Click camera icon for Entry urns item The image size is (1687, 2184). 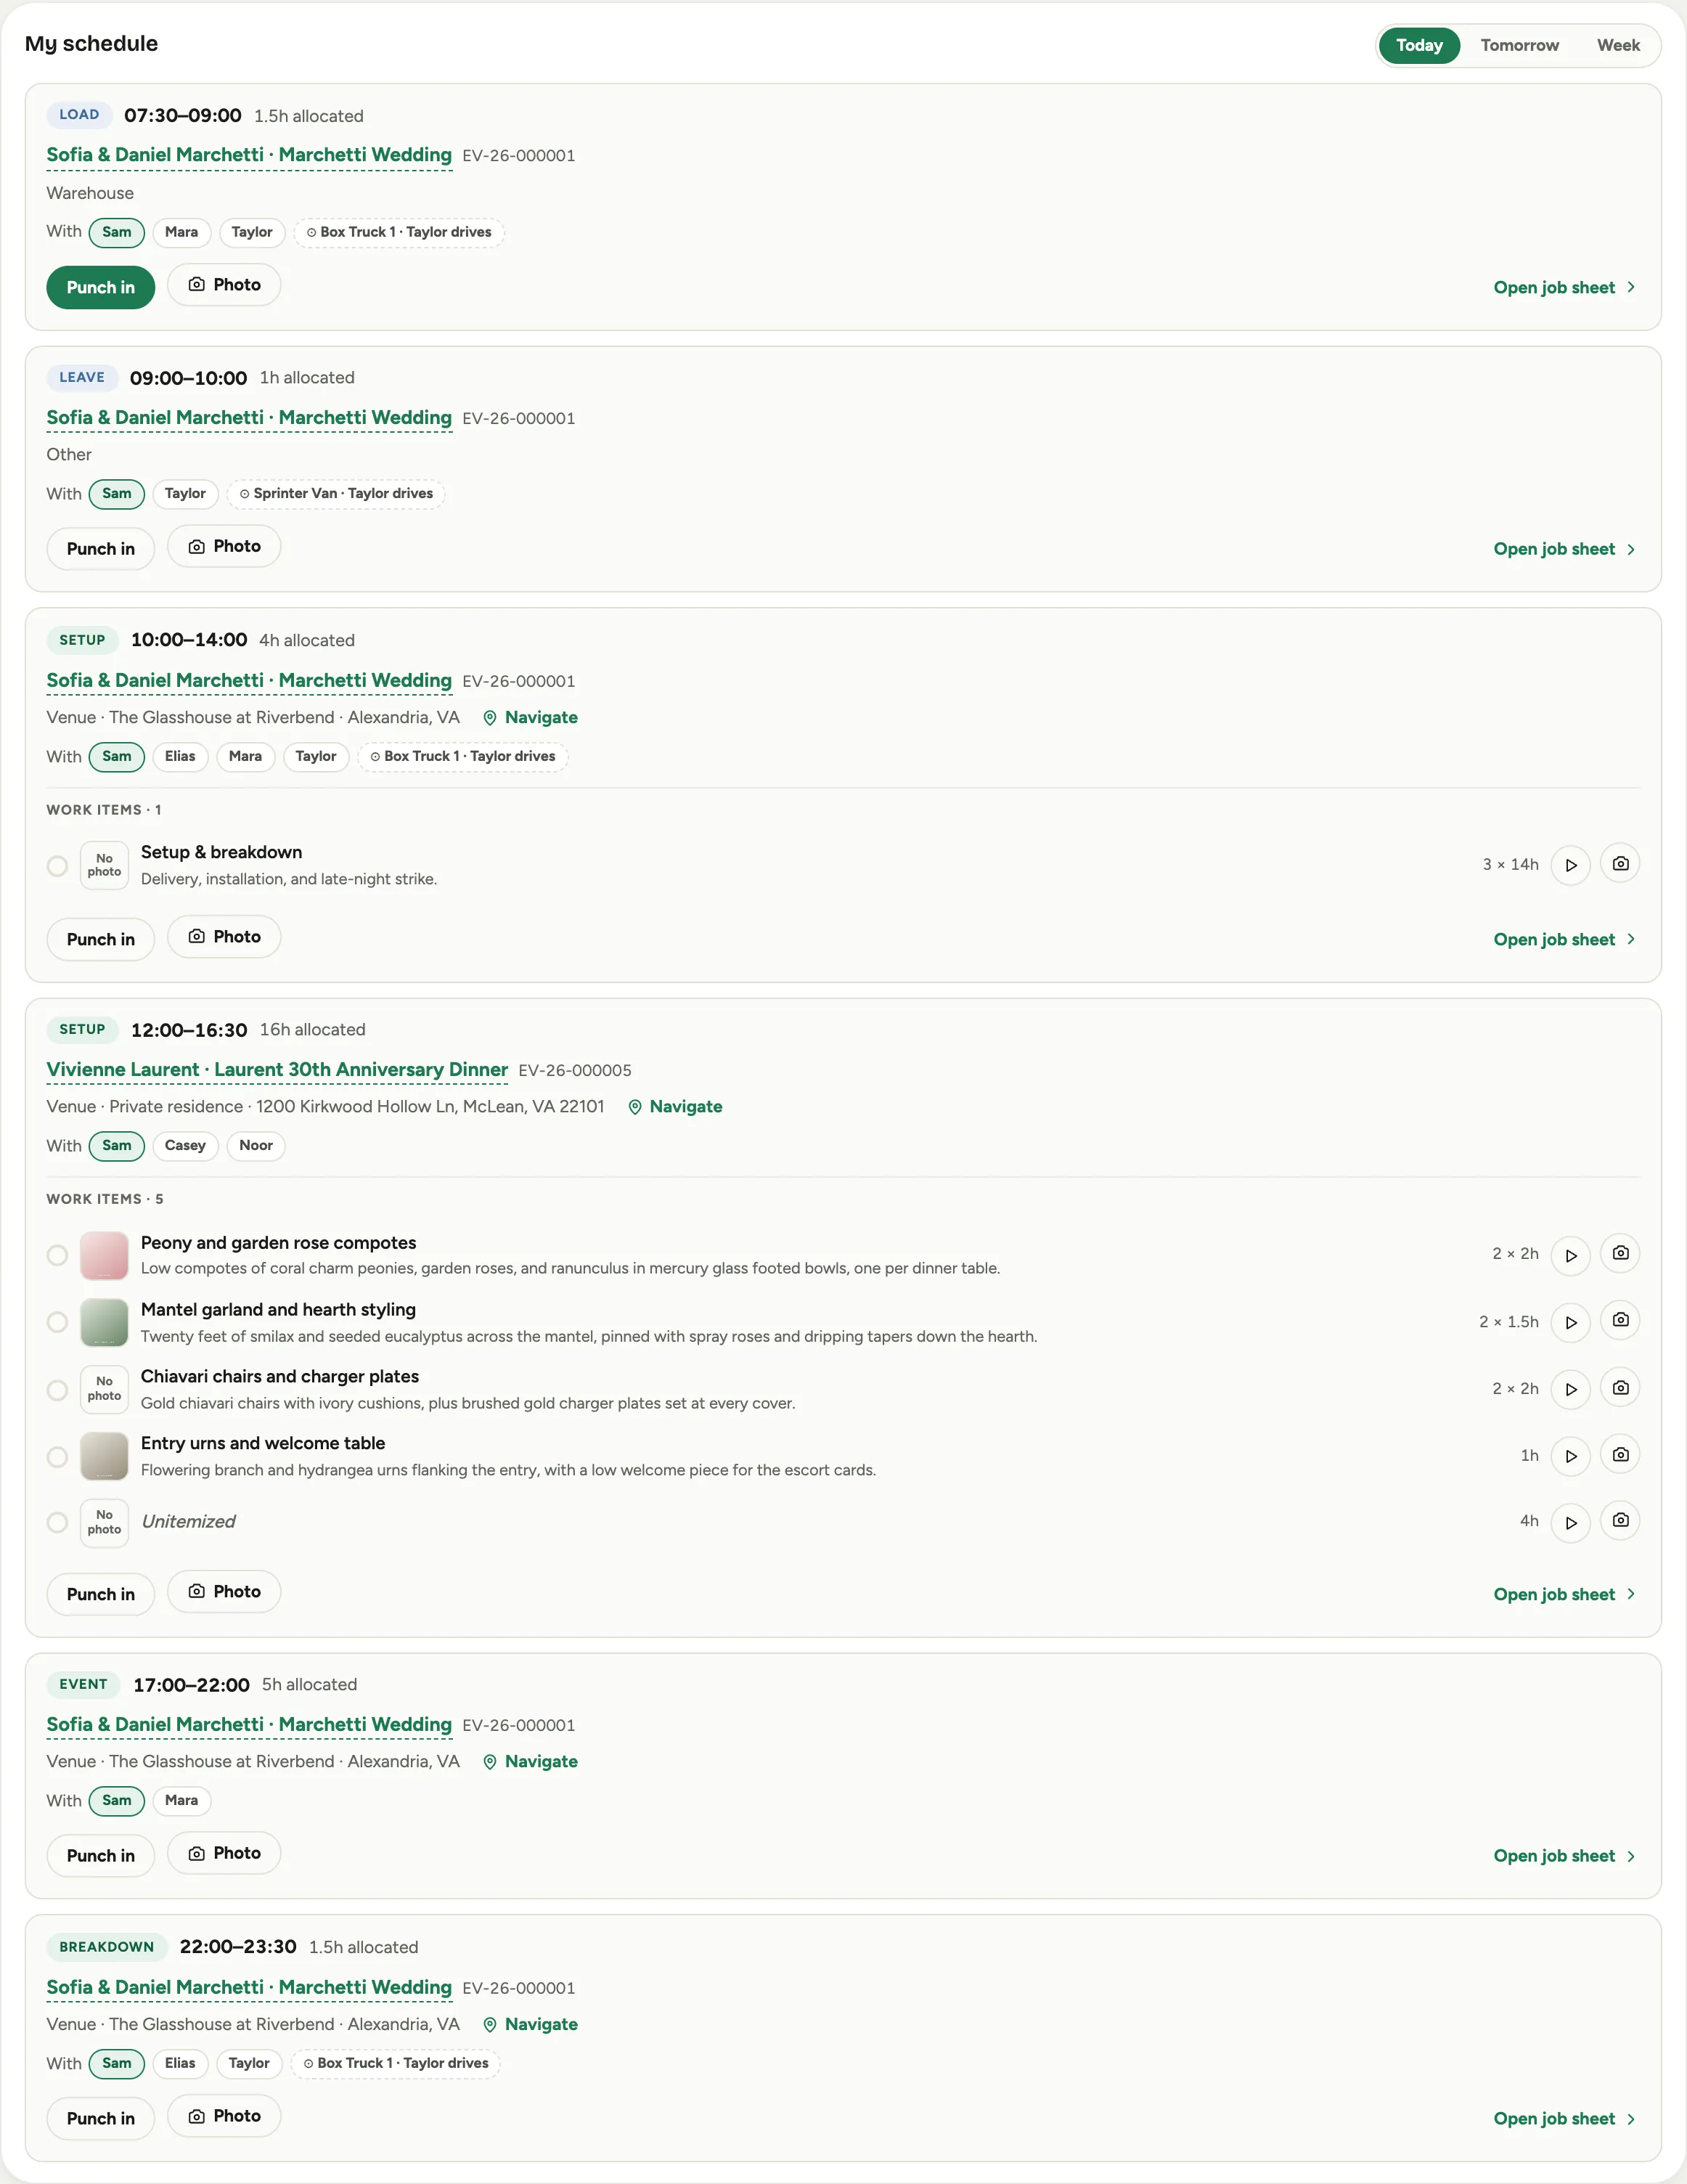coord(1620,1454)
